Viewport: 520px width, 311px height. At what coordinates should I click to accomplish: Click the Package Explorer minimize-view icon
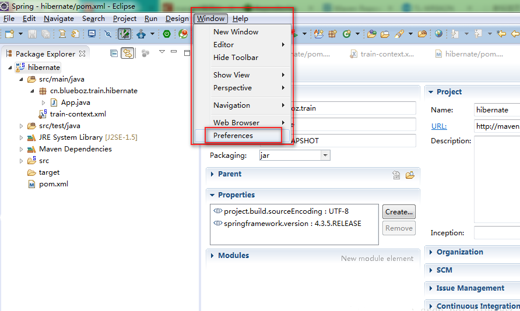(174, 52)
